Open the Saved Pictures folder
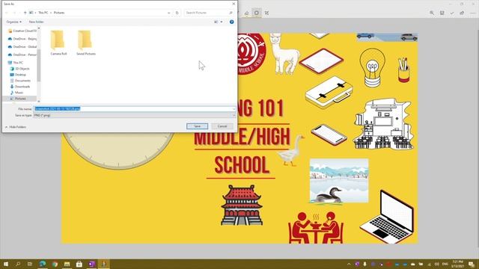479x269 pixels. tap(86, 43)
